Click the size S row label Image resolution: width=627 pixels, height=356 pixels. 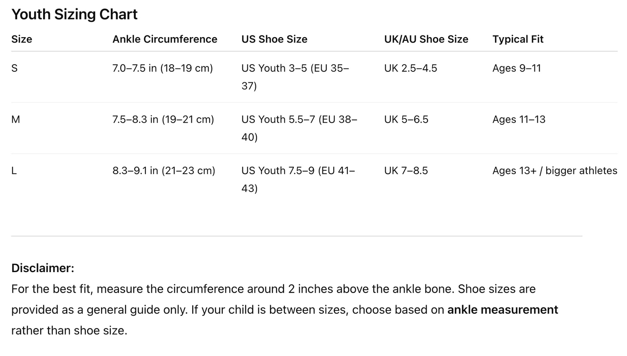click(x=15, y=68)
